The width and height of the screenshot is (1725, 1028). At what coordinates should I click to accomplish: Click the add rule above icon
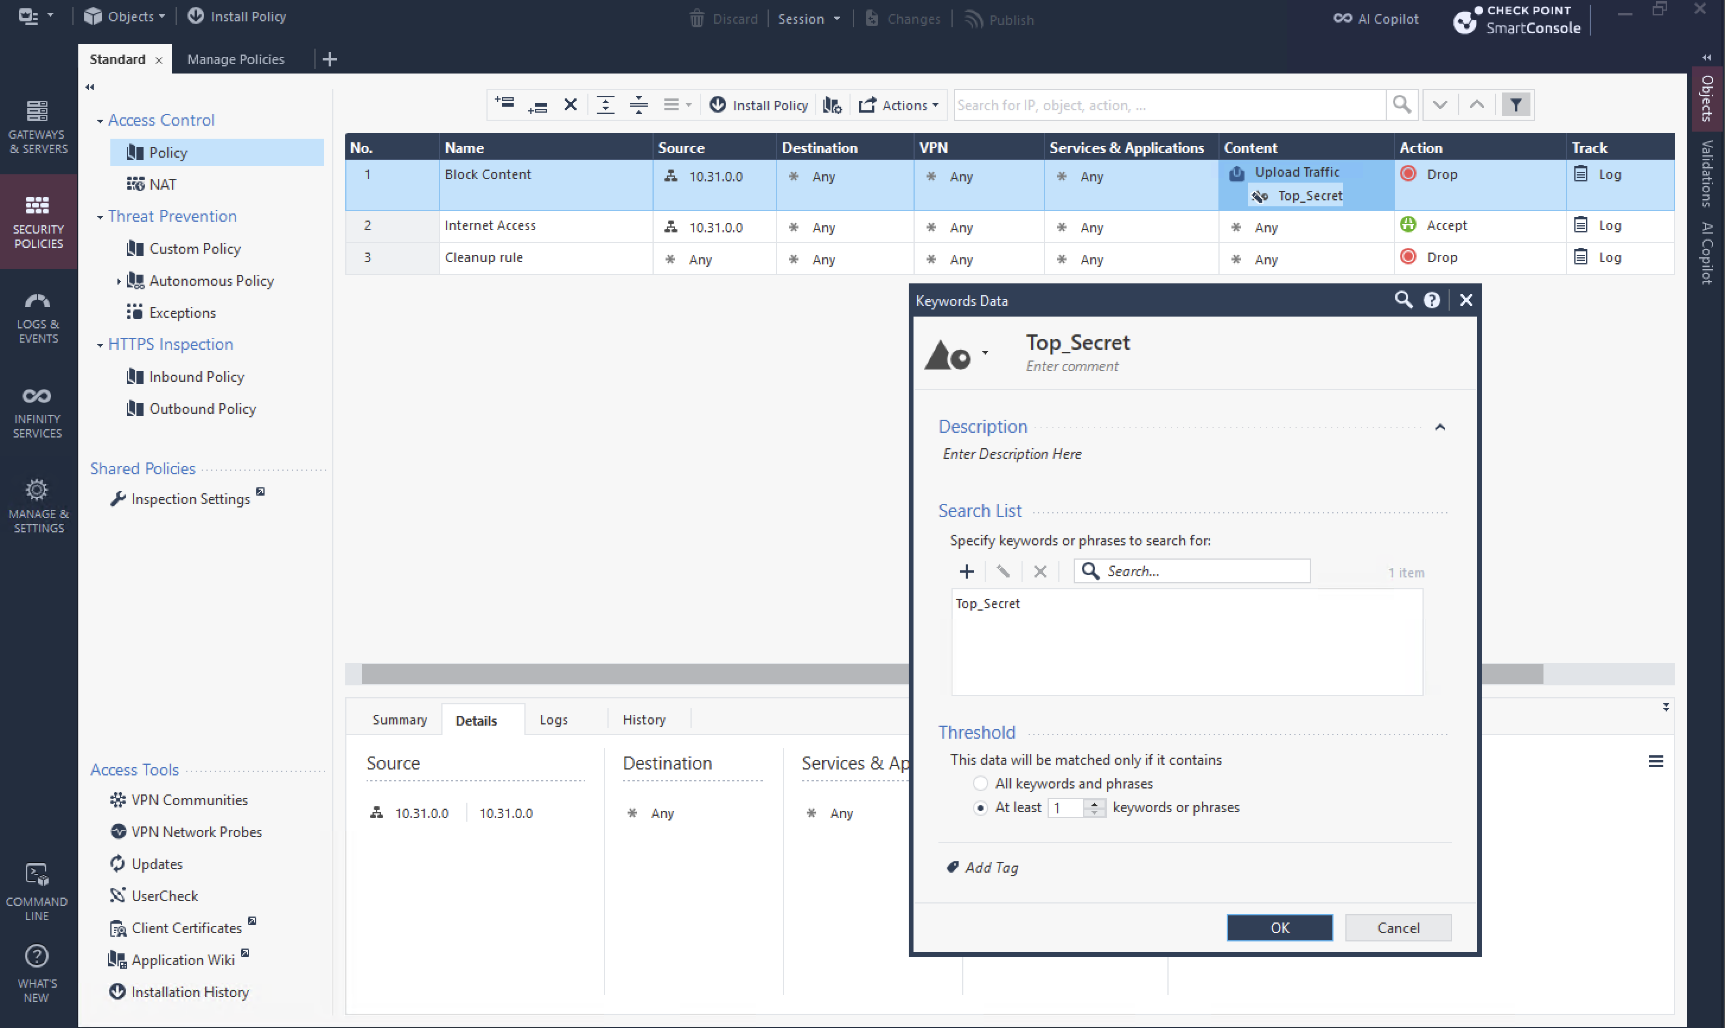point(504,104)
